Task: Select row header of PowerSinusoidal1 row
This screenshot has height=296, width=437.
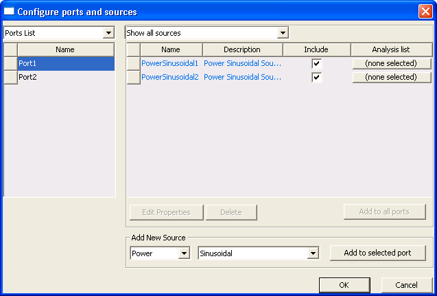Action: click(133, 63)
